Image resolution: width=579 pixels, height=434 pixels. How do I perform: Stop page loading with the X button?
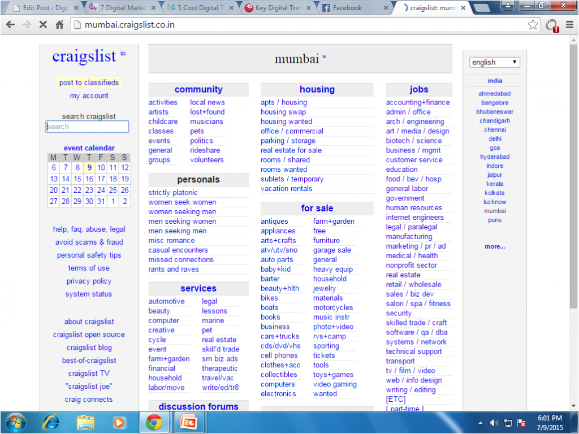pyautogui.click(x=43, y=25)
